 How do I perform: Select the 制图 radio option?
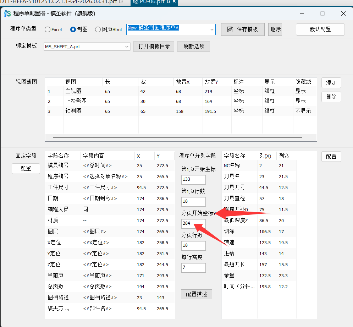(x=79, y=29)
